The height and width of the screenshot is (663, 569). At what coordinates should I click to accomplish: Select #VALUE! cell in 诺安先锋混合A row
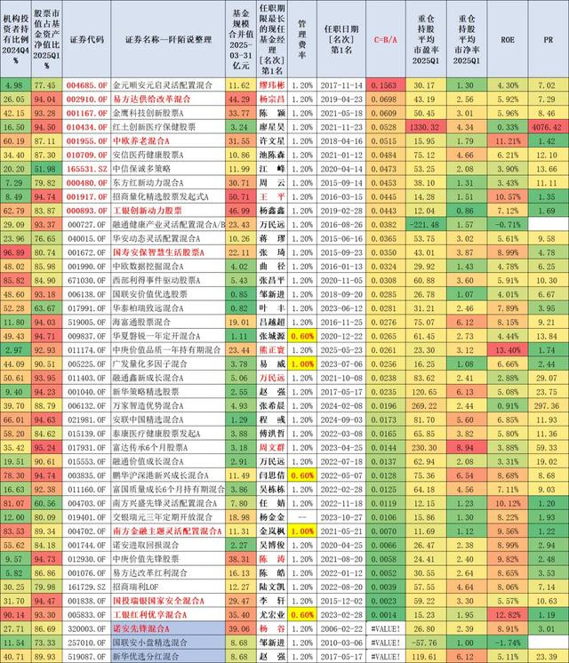click(x=385, y=628)
